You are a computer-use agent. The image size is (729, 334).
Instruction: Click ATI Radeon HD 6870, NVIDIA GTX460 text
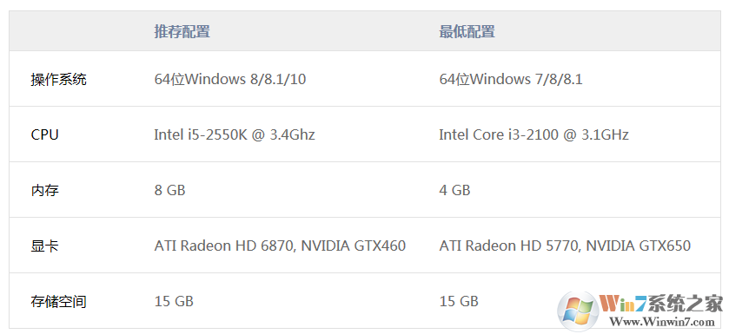click(280, 246)
